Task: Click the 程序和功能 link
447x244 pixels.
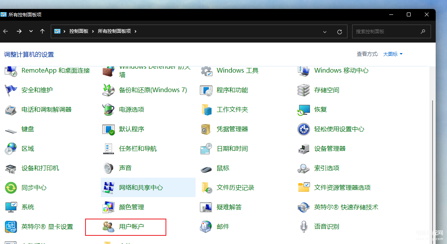Action: 232,90
